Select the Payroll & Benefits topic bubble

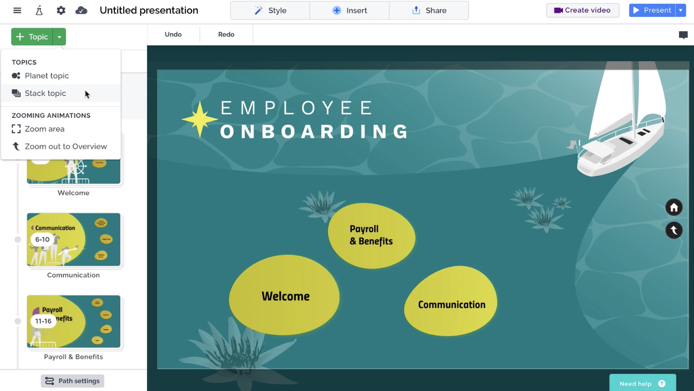372,235
